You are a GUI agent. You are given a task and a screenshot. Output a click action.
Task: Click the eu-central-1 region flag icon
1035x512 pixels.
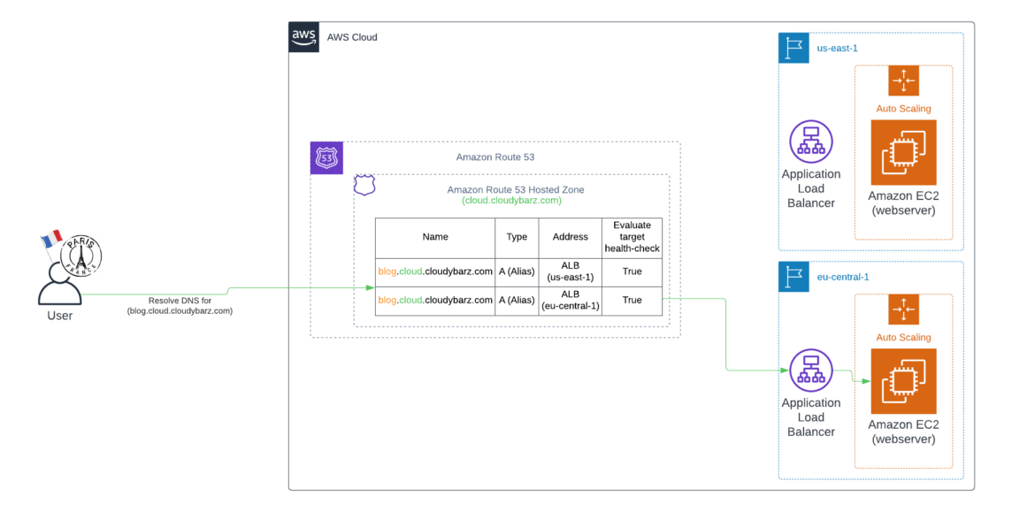tap(793, 276)
